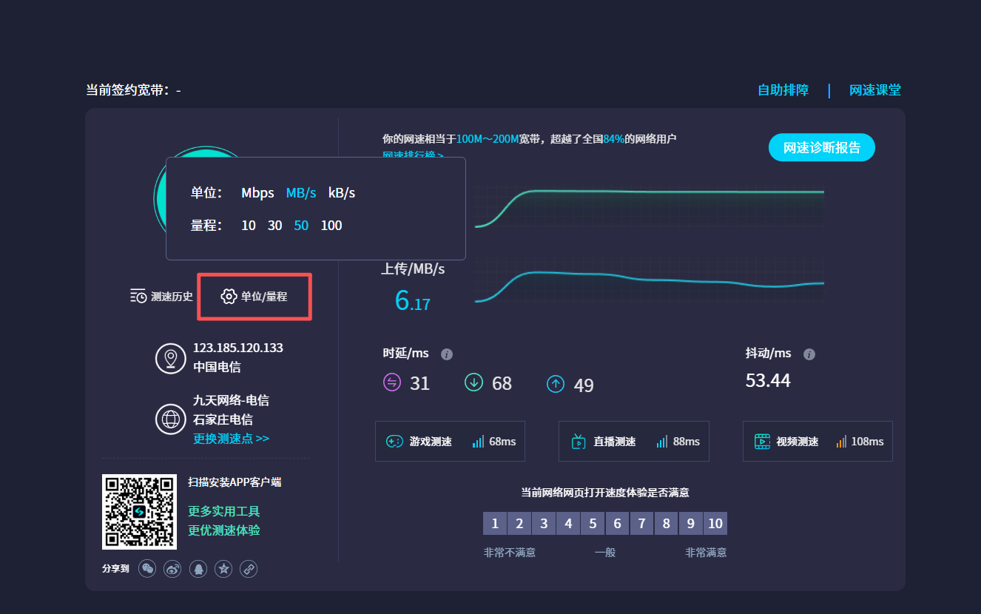981x614 pixels.
Task: Click 网速诊断报告 button
Action: point(822,147)
